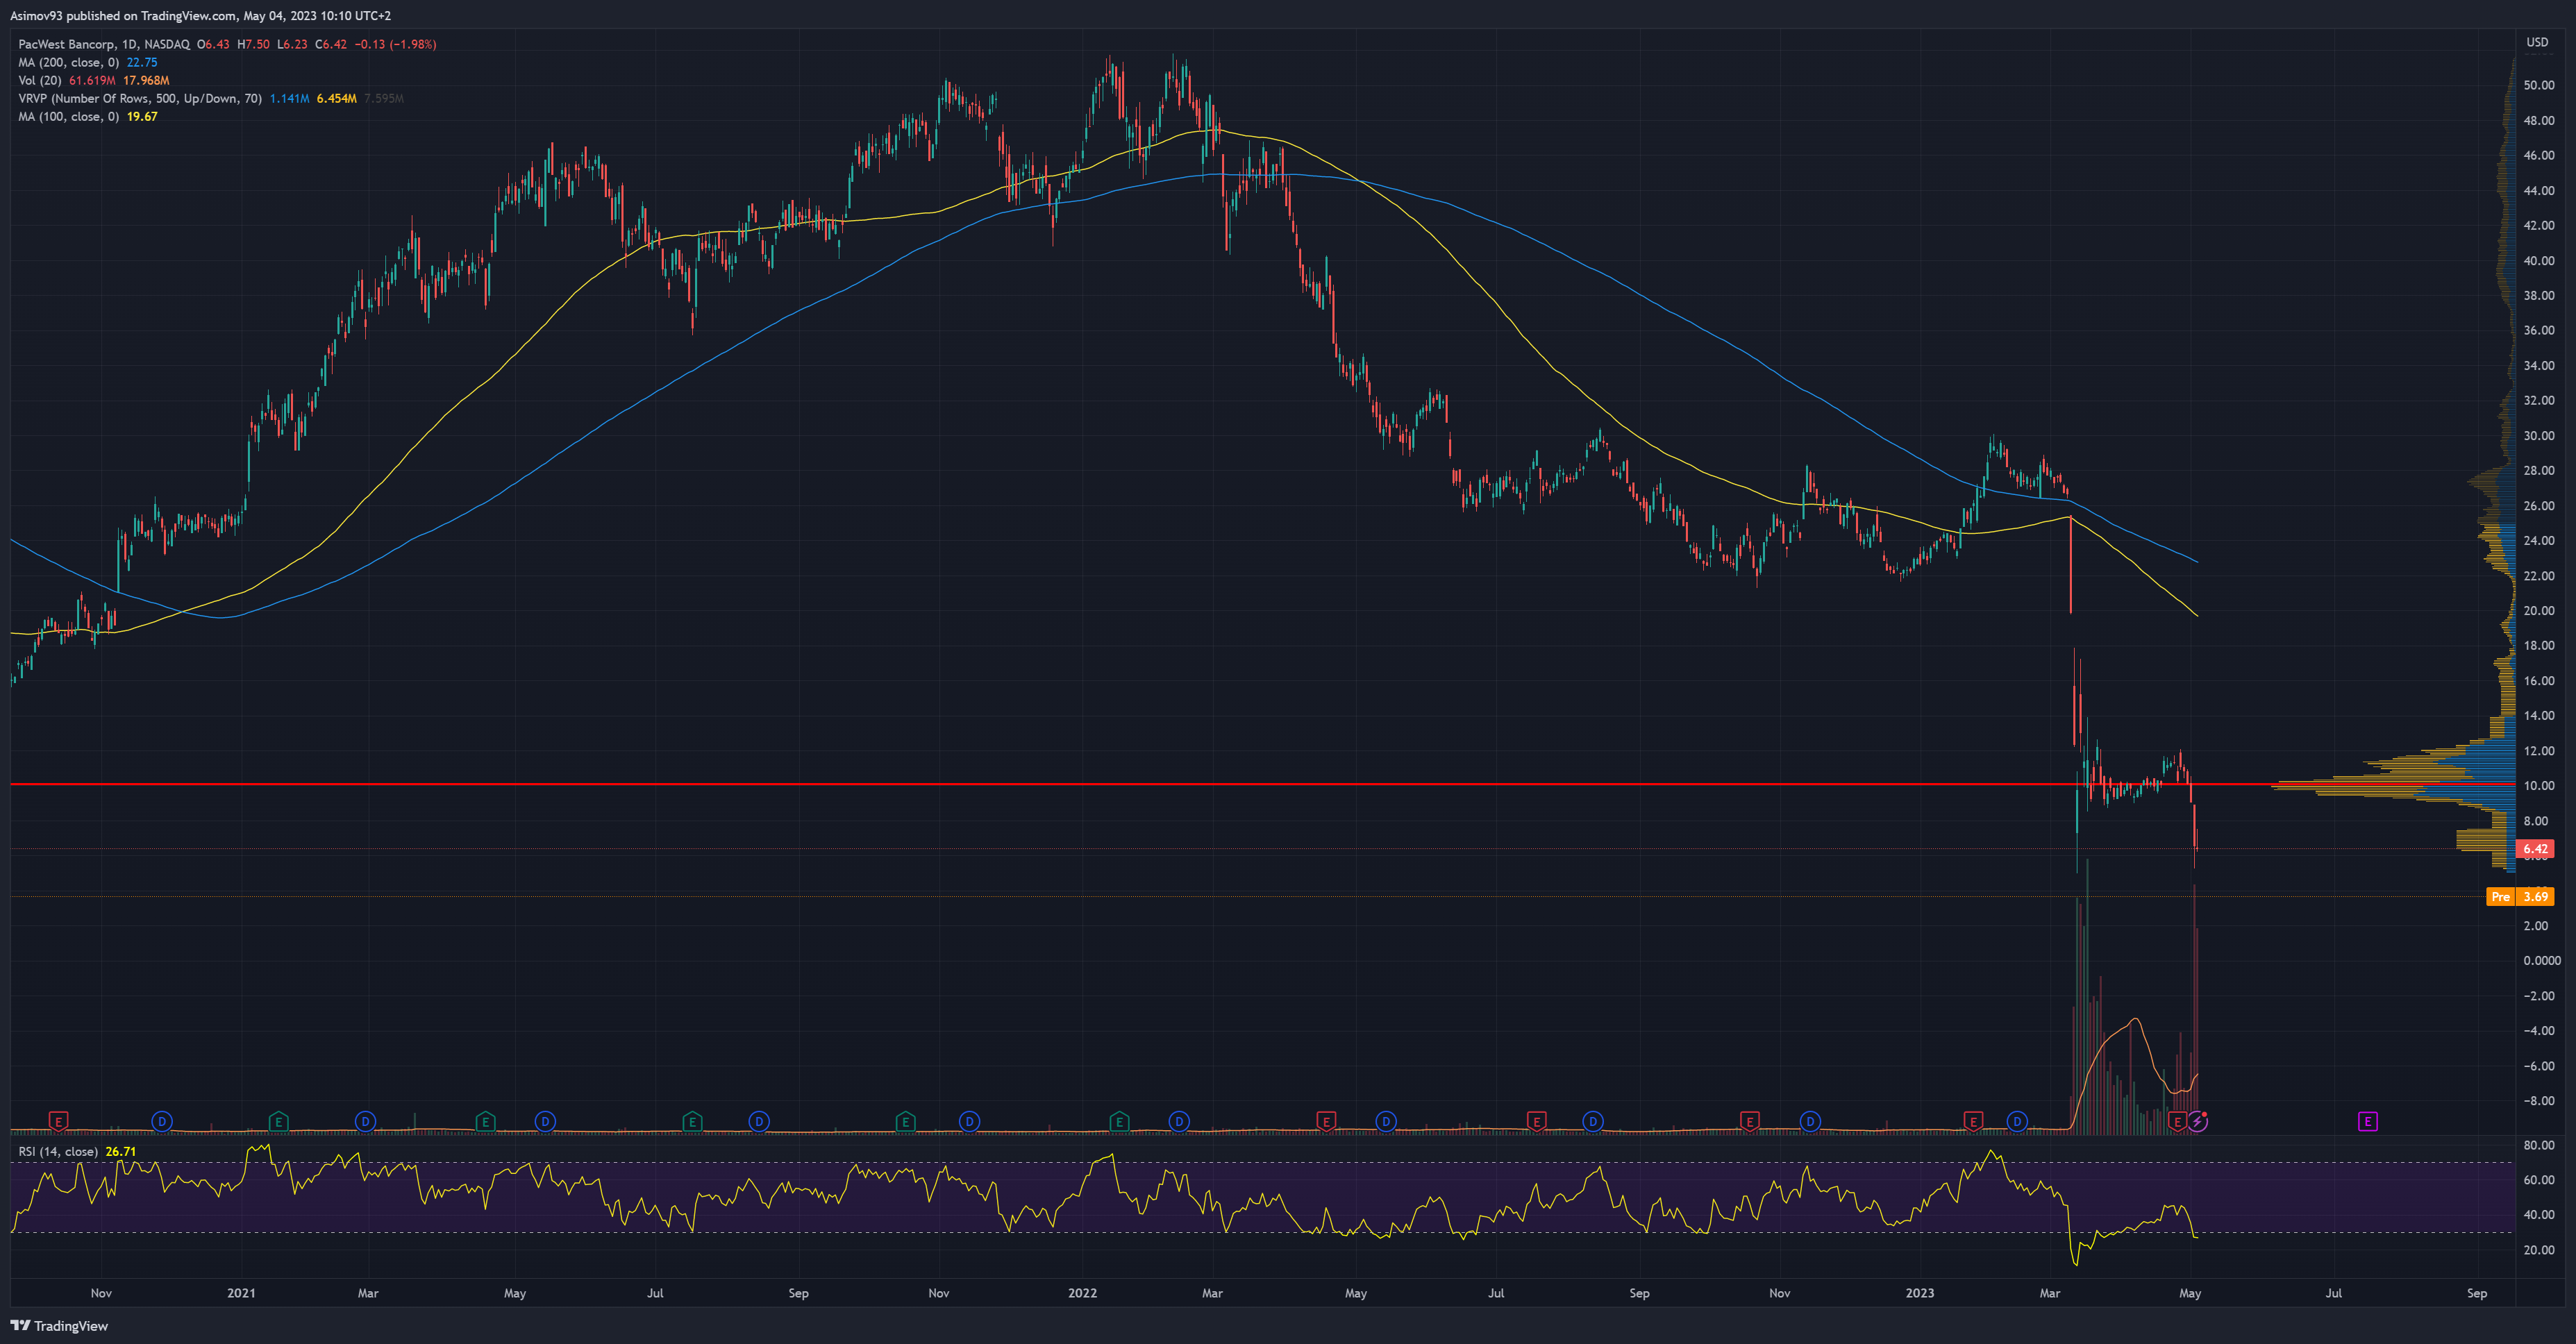Select the MA (200, close, 0) legend
The image size is (2576, 1344).
tap(68, 62)
